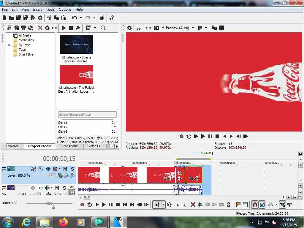The image size is (304, 228).
Task: Switch to the Video FX tab
Action: (x=95, y=146)
